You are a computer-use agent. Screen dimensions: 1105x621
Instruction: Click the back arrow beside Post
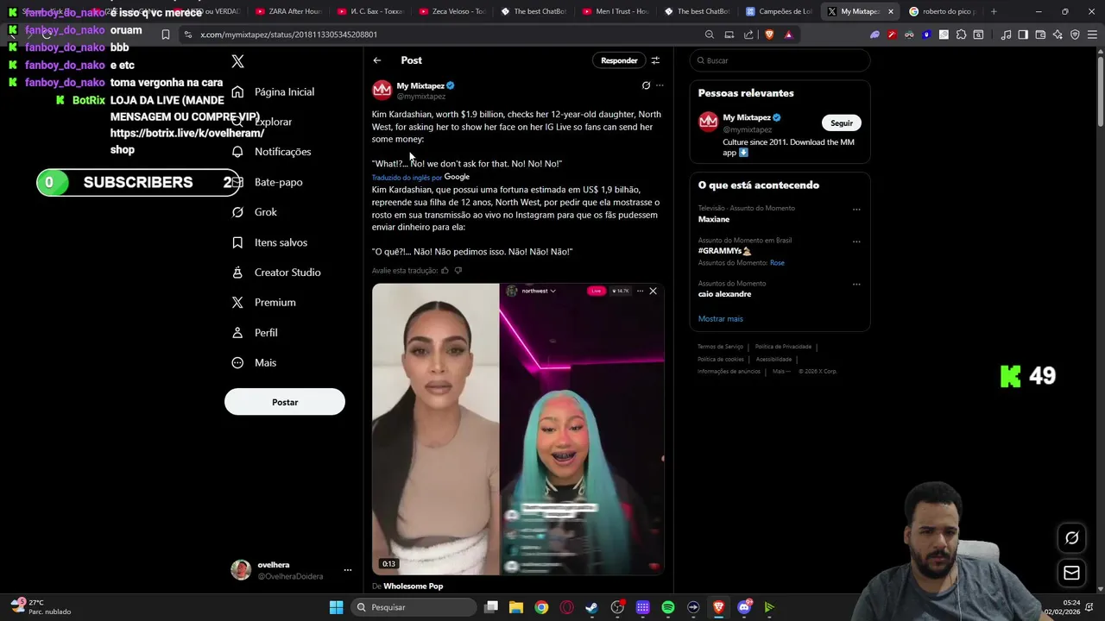point(377,60)
